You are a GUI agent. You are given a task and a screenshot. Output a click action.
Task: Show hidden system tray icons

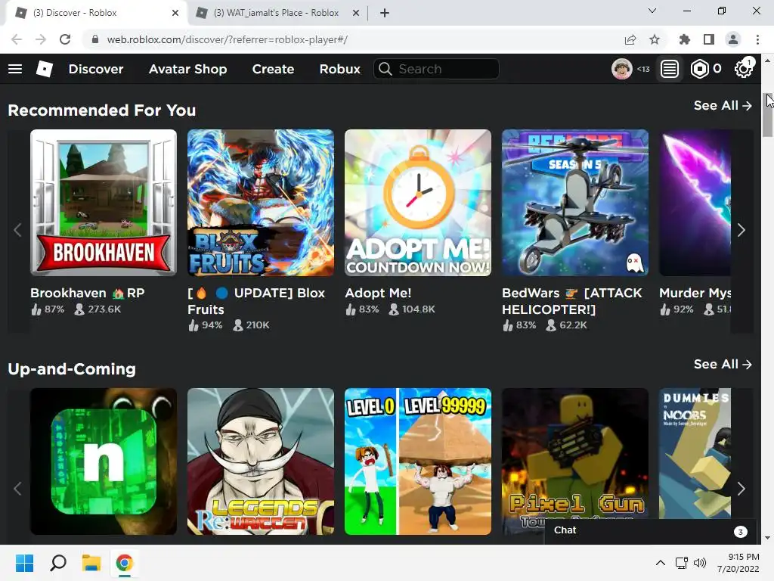(661, 563)
